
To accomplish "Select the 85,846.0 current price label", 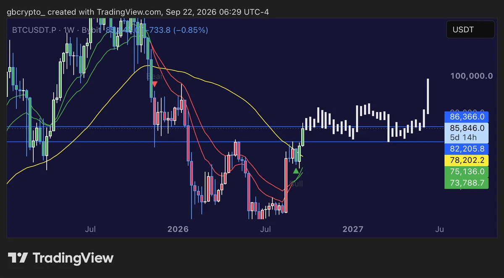I will [467, 128].
